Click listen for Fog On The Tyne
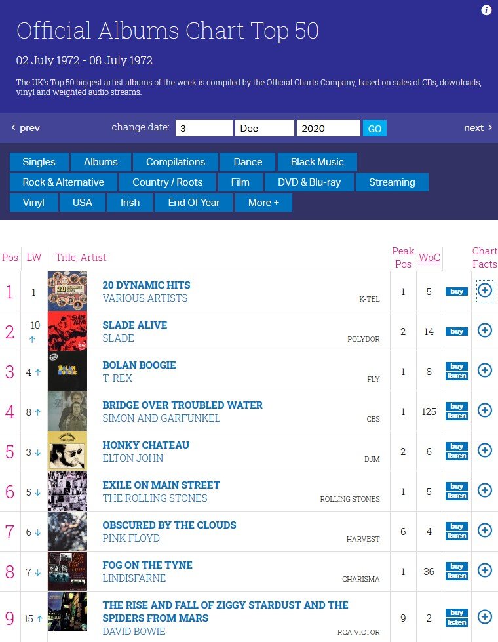This screenshot has width=498, height=642. (x=457, y=576)
